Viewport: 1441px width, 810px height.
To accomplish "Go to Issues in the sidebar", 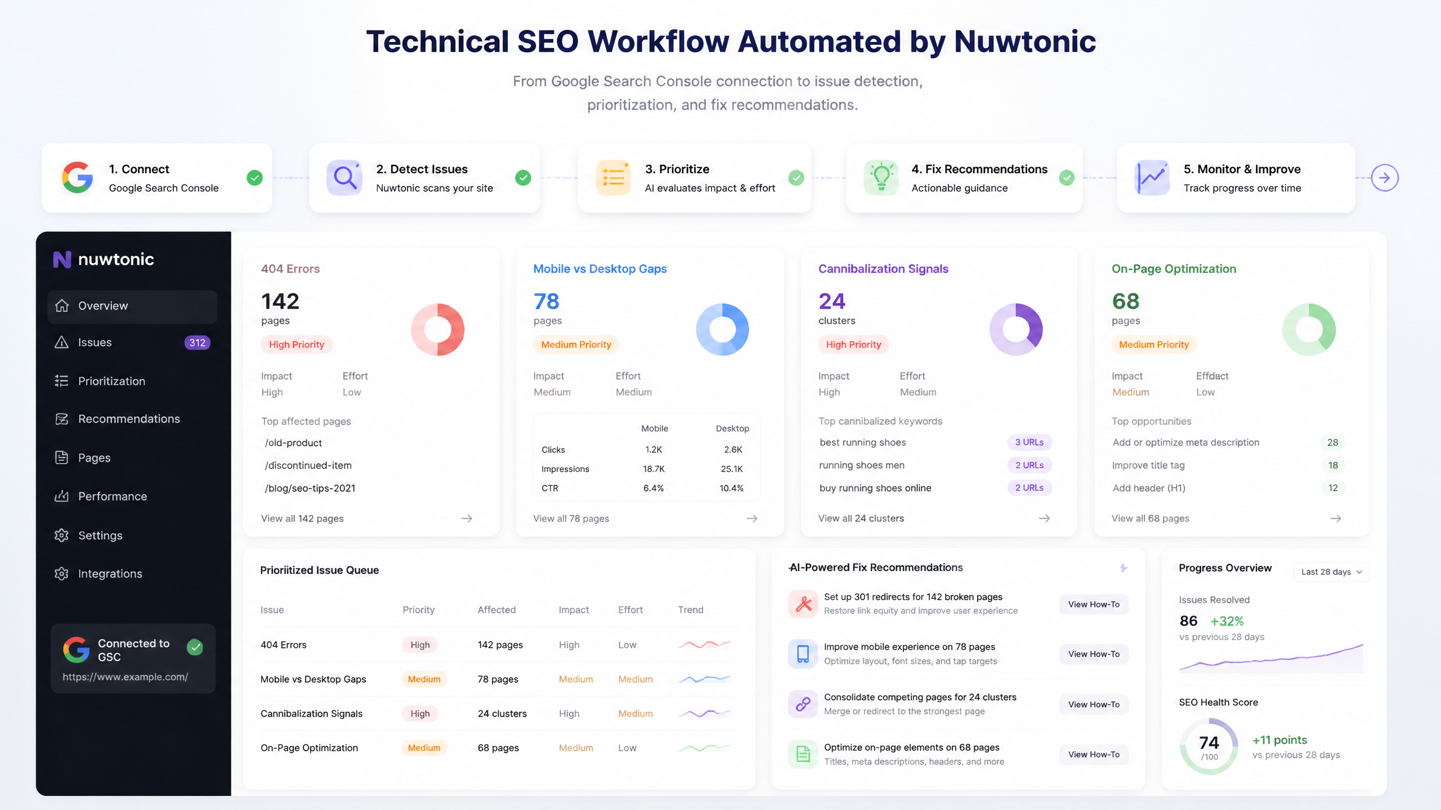I will click(x=132, y=343).
